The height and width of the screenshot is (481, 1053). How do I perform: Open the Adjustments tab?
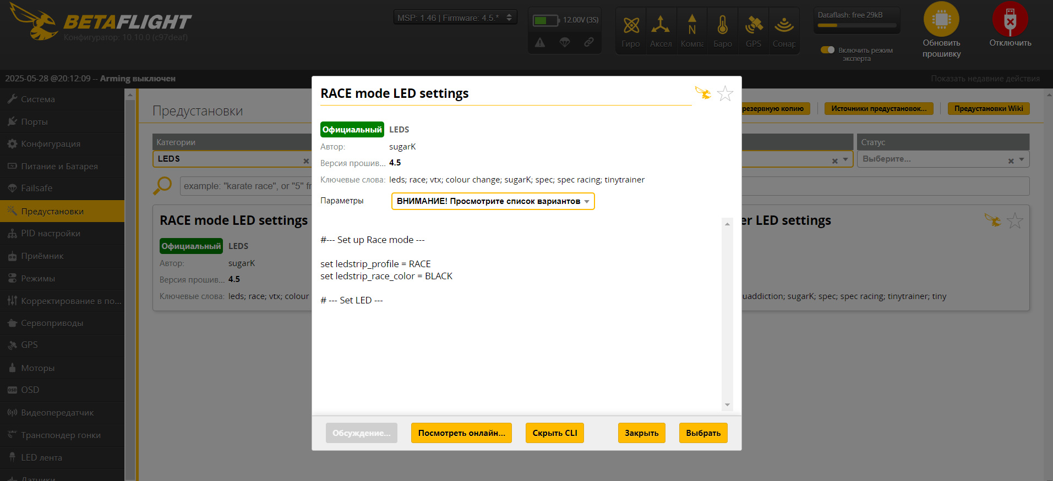pyautogui.click(x=62, y=301)
